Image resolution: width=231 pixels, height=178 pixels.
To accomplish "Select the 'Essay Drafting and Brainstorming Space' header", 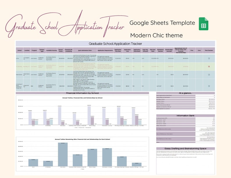I will [186, 148].
